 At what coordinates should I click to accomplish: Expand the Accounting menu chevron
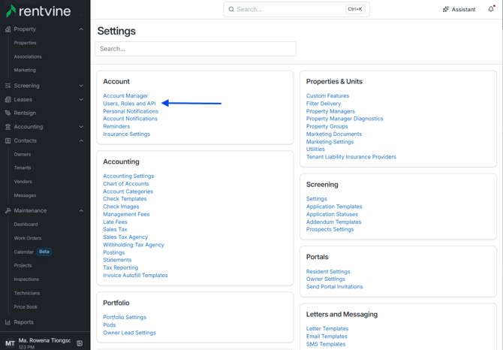pyautogui.click(x=81, y=127)
